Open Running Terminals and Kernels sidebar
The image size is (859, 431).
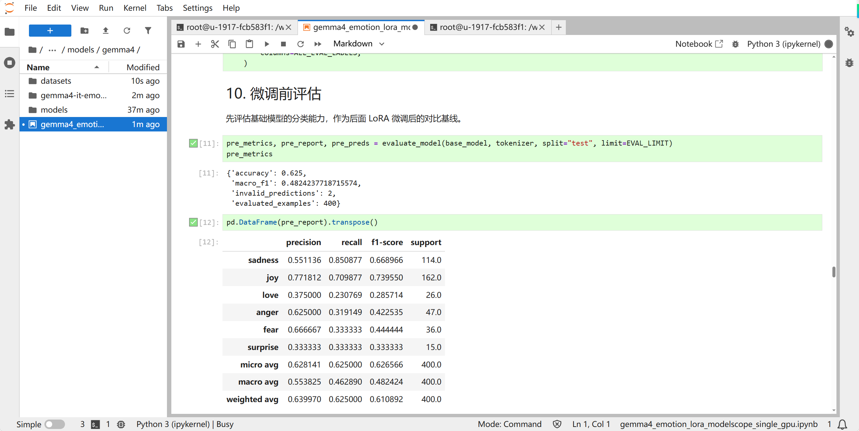tap(9, 63)
